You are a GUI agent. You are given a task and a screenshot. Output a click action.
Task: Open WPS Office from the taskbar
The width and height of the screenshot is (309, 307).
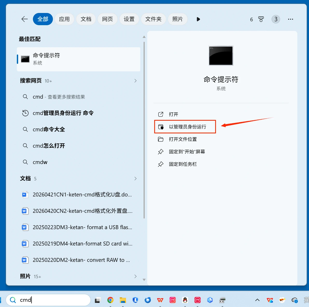pyautogui.click(x=160, y=300)
